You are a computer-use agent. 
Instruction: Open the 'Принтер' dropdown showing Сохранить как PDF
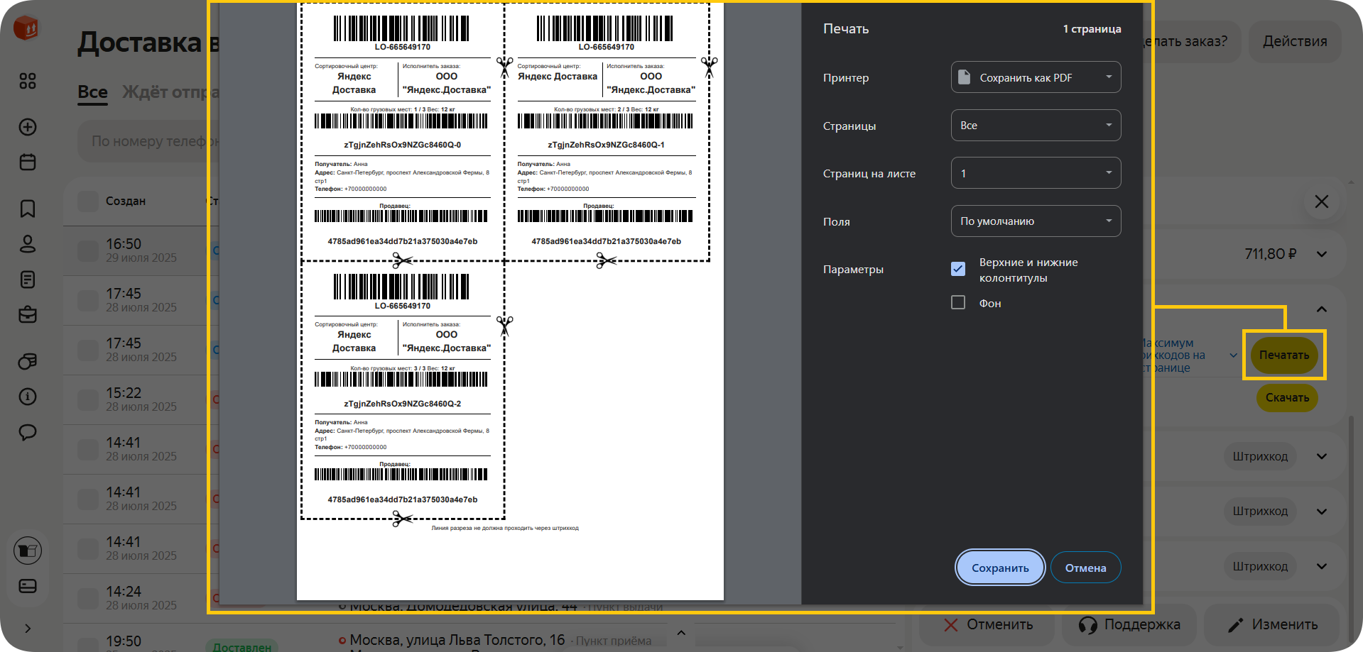click(1036, 77)
